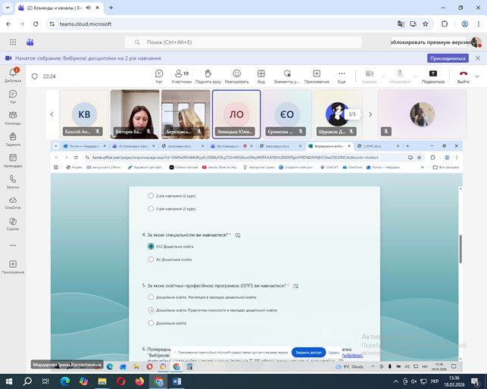Open the Apps (Приложения) button in meeting toolbar
The height and width of the screenshot is (389, 487).
317,76
